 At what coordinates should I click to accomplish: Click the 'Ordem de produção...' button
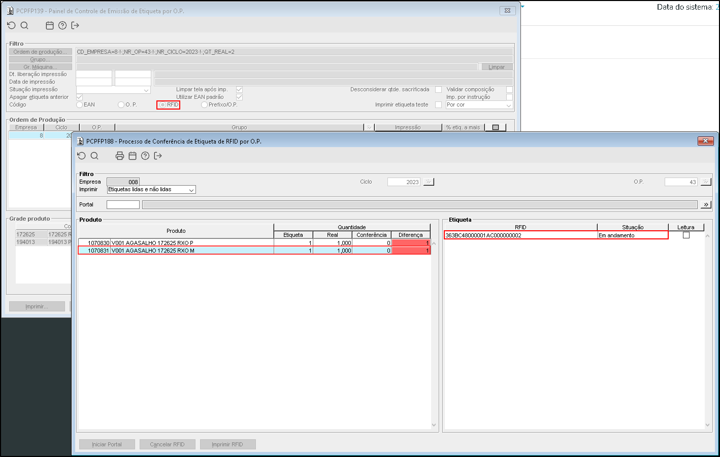tap(41, 52)
